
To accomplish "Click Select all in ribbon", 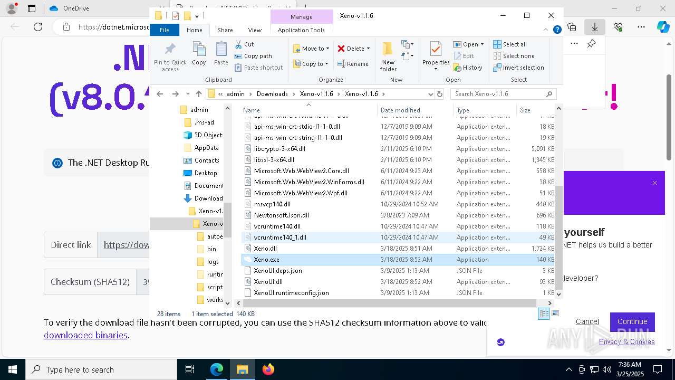I will click(x=510, y=44).
